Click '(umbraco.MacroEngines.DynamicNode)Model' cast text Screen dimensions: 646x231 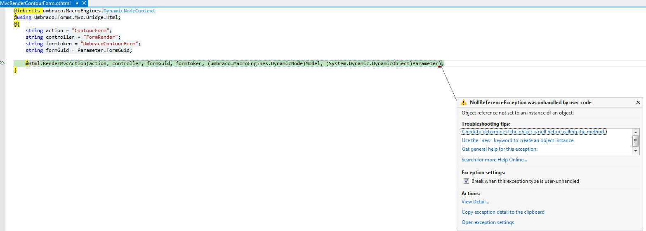264,63
